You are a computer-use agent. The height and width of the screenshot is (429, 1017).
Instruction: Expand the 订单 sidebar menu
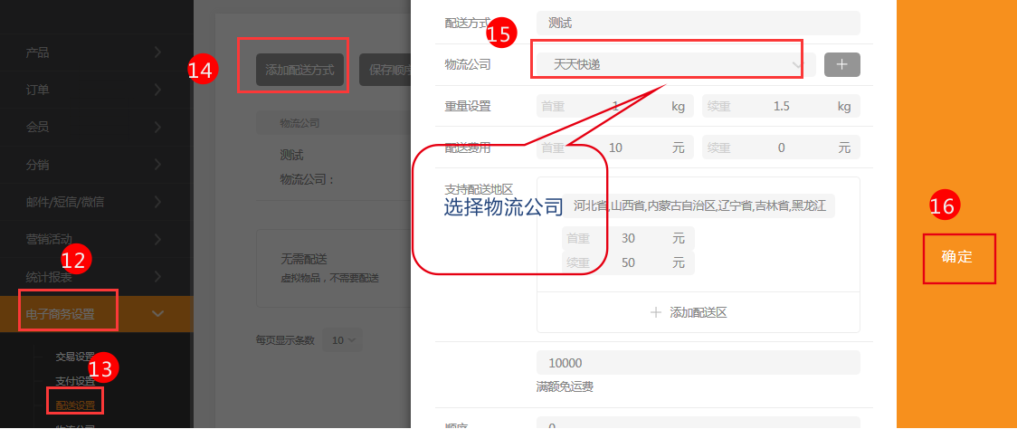pyautogui.click(x=96, y=90)
